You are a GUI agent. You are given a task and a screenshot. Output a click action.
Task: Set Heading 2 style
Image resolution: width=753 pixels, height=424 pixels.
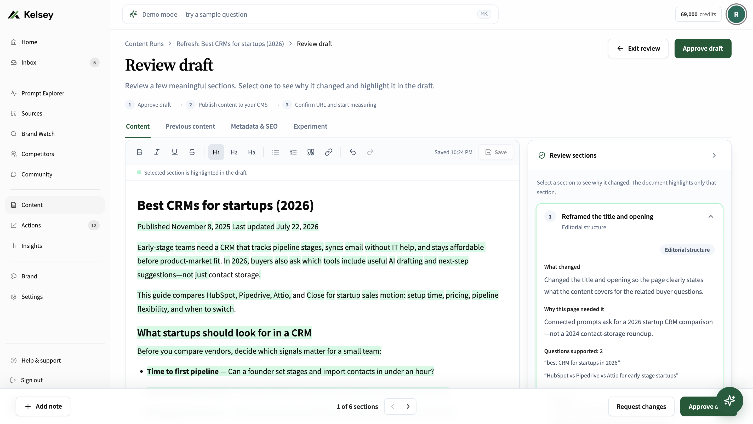click(234, 152)
